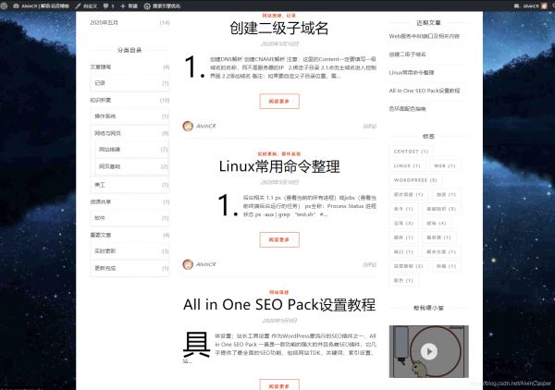The image size is (555, 390).
Task: Open the 操作系统 subcategory in sidebar
Action: [105, 116]
